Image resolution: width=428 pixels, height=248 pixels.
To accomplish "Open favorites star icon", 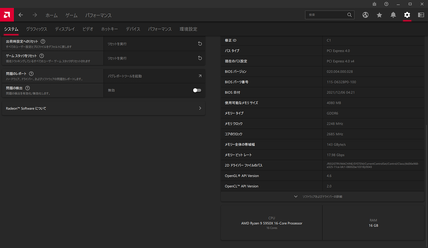I will pyautogui.click(x=379, y=15).
